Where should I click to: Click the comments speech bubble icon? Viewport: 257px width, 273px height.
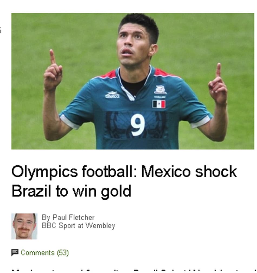click(x=15, y=252)
